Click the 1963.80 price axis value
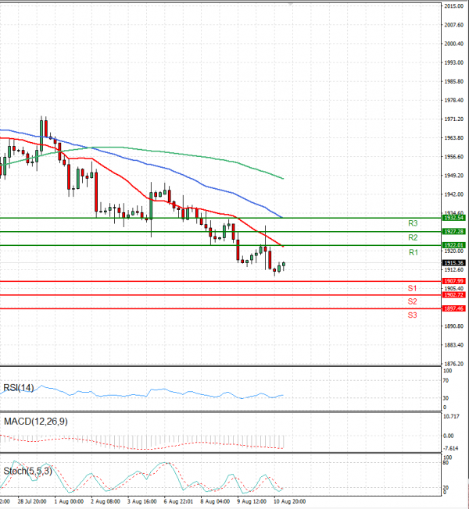 [453, 138]
